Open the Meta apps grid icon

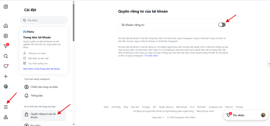coord(6,117)
